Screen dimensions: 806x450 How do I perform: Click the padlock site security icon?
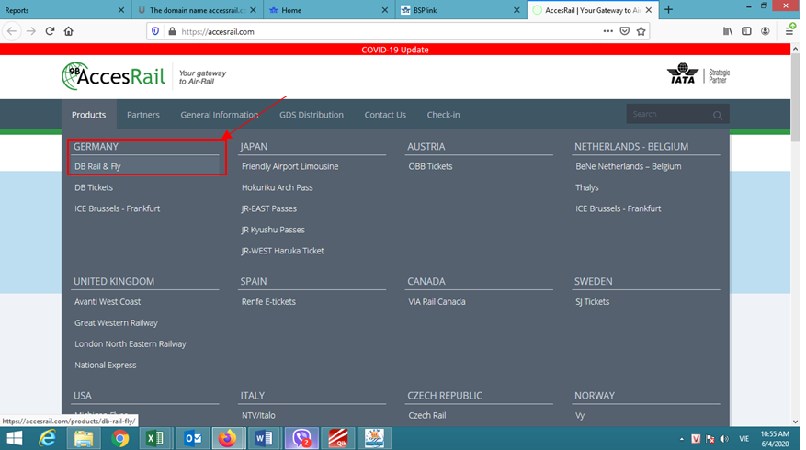pyautogui.click(x=172, y=31)
